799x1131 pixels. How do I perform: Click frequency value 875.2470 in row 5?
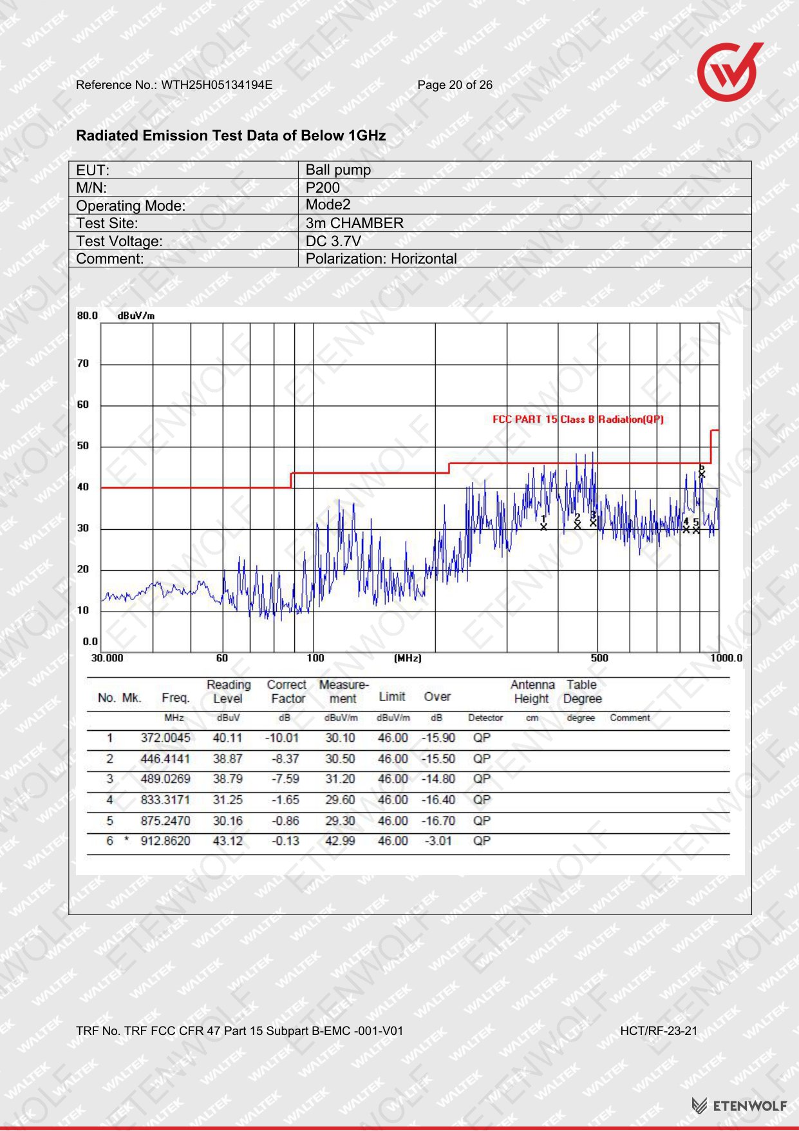coord(165,821)
